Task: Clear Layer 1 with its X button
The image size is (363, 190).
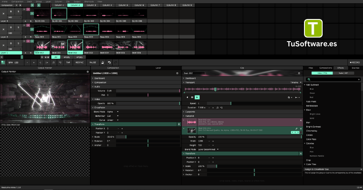Action: click(x=4, y=45)
